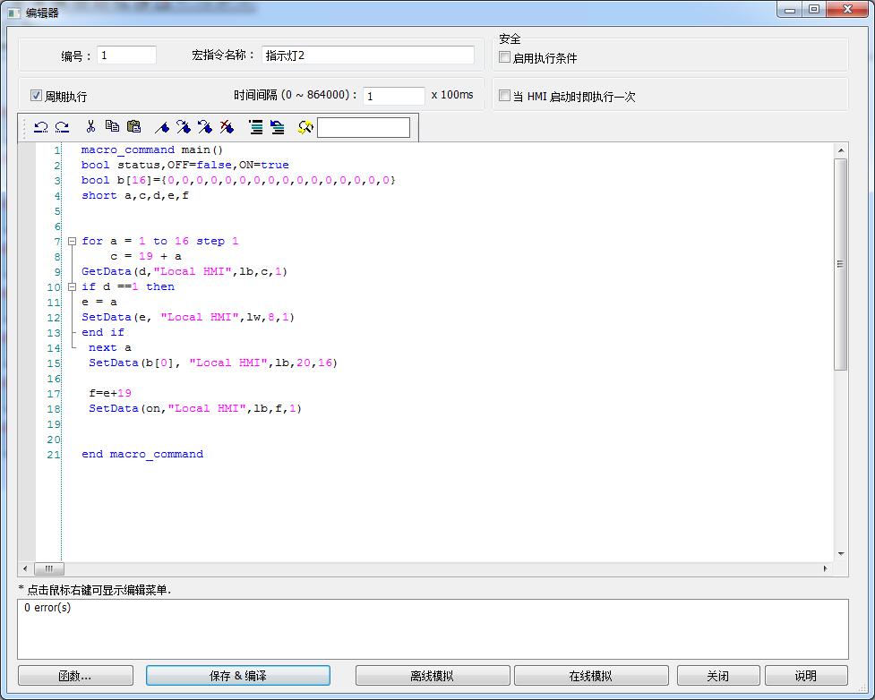Click the 时间间隔 interval input field

[394, 96]
